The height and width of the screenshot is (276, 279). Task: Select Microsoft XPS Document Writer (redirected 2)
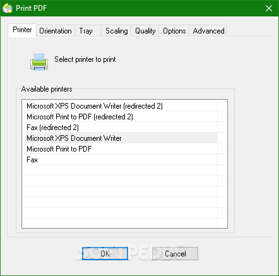[120, 106]
